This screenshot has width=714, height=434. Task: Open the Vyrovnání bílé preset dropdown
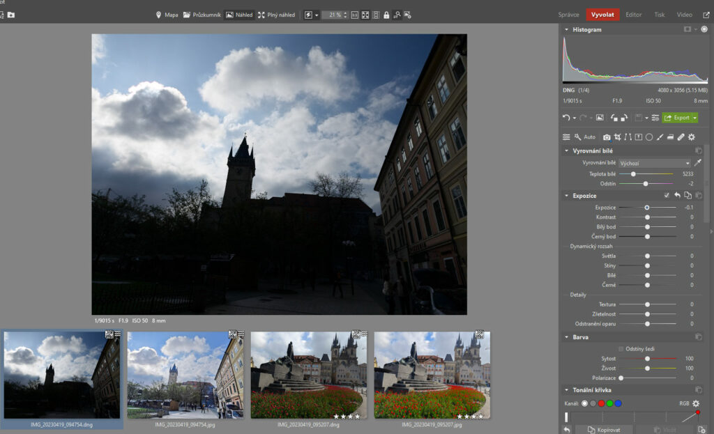pos(655,163)
